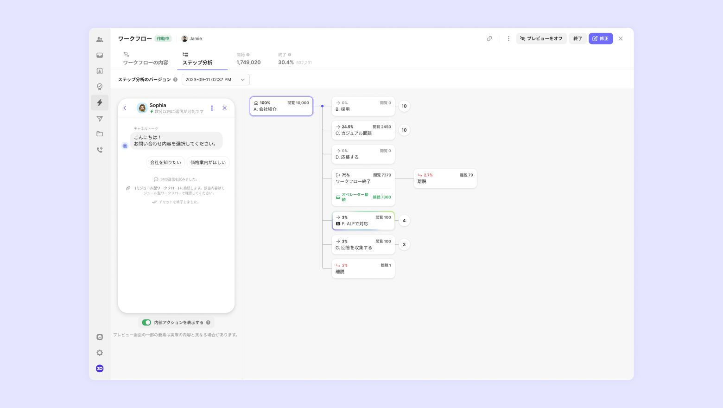Expand the 10 badge next to B. 採用
This screenshot has height=408, width=723.
(x=404, y=106)
